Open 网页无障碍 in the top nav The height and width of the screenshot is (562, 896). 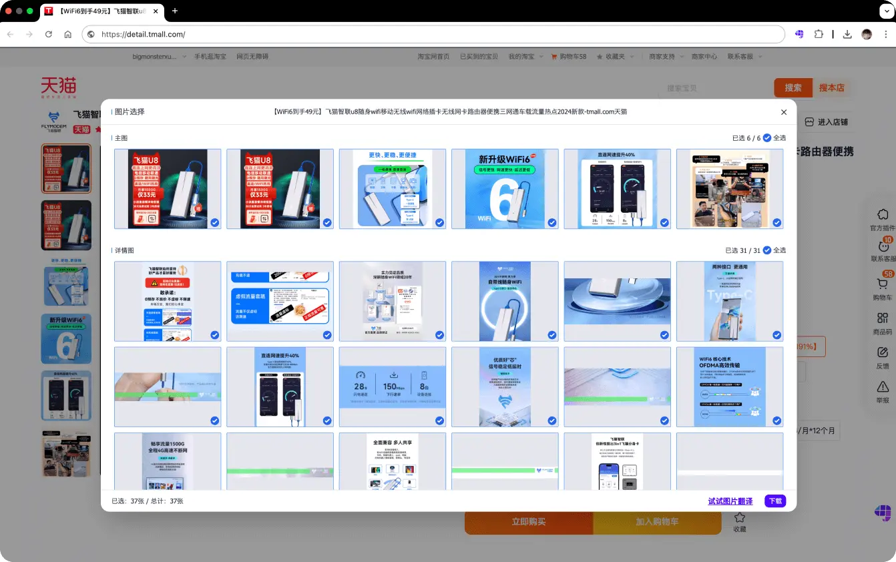pyautogui.click(x=252, y=57)
